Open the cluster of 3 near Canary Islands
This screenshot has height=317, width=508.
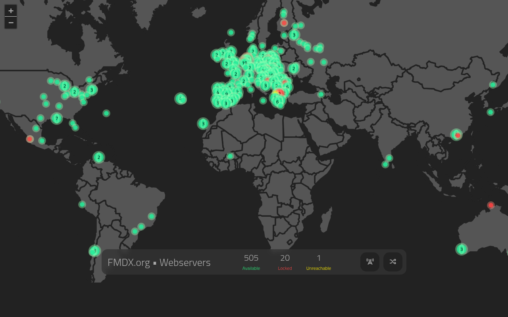tap(203, 124)
